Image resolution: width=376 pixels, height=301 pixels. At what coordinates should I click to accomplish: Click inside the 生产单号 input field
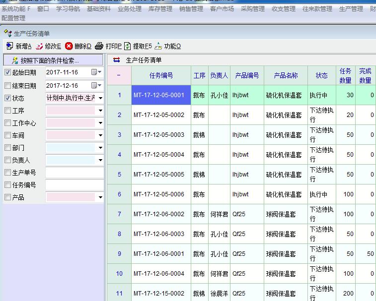pos(75,173)
